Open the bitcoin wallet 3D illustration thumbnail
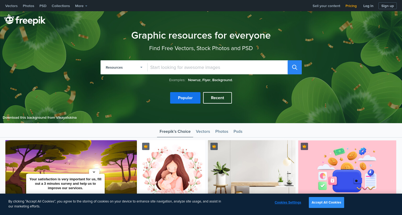 [347, 167]
